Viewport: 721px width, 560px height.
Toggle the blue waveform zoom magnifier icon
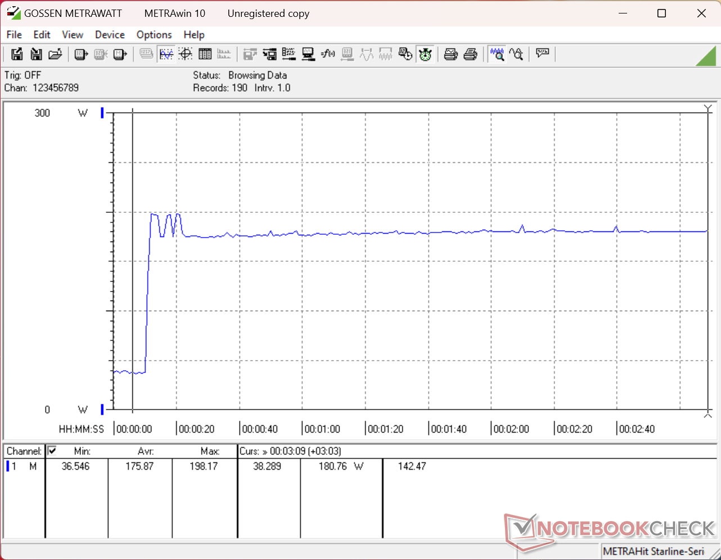497,54
